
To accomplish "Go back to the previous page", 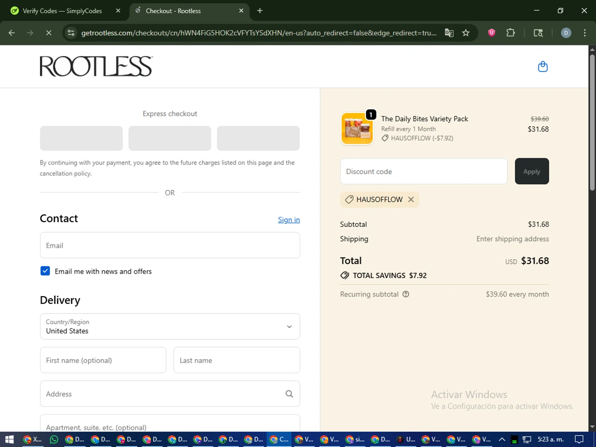I will click(12, 33).
